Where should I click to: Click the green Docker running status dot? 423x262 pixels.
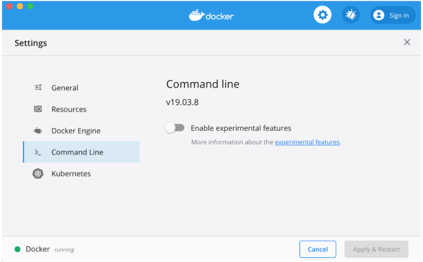(18, 249)
